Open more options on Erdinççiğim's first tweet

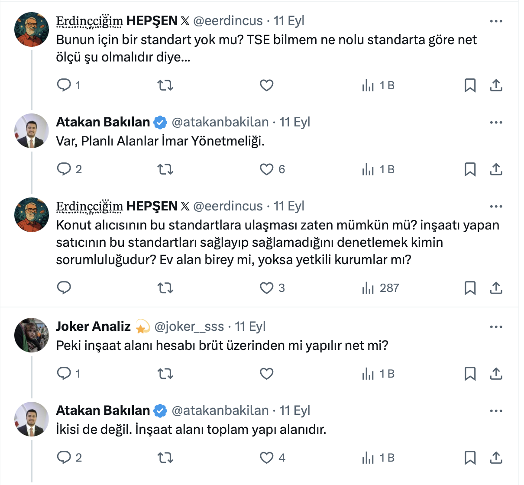click(x=496, y=21)
